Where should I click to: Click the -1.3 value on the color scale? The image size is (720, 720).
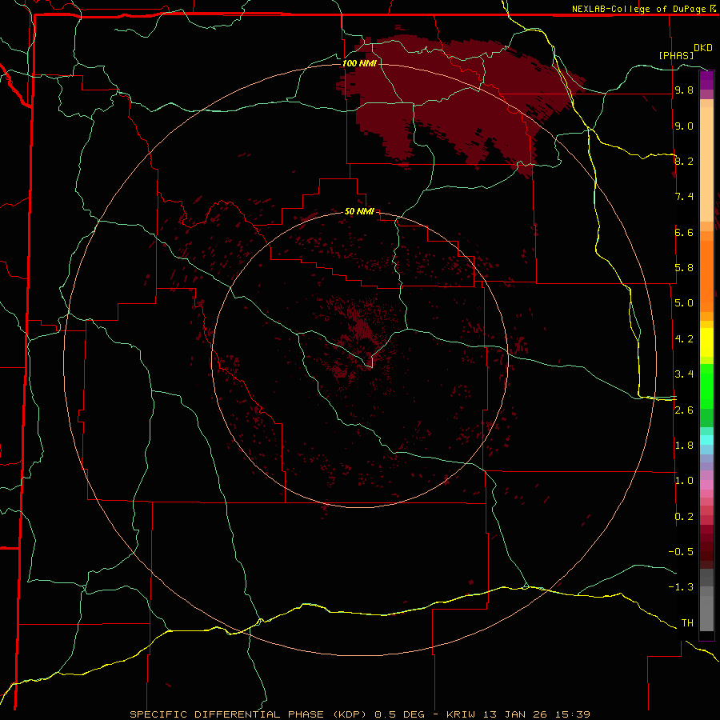681,587
